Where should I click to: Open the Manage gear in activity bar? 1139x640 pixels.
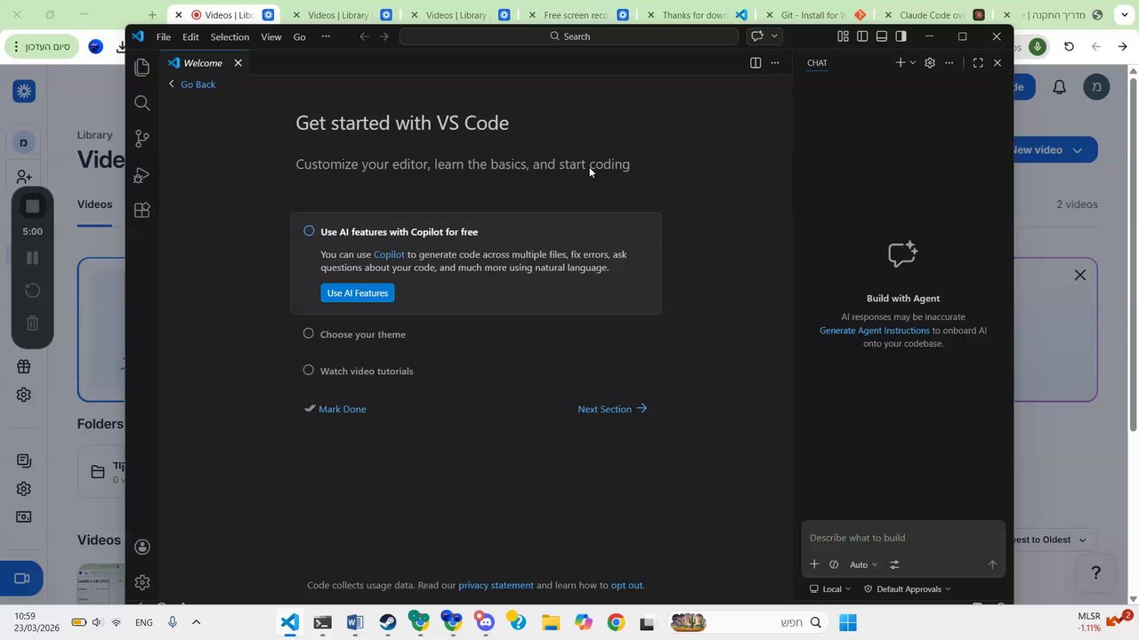pyautogui.click(x=141, y=582)
